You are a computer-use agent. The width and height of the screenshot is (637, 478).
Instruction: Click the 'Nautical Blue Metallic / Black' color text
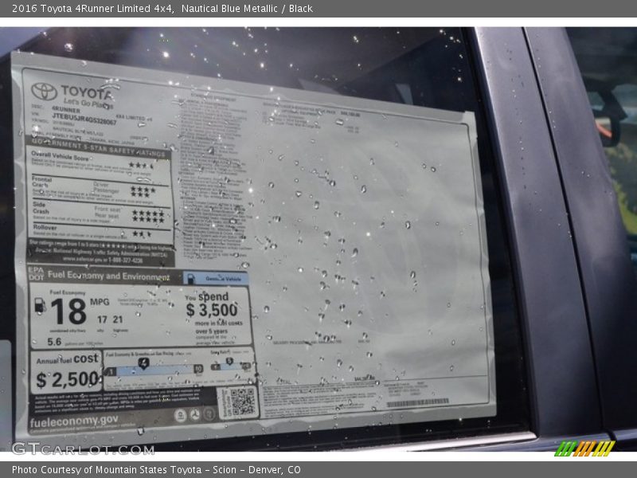(247, 9)
